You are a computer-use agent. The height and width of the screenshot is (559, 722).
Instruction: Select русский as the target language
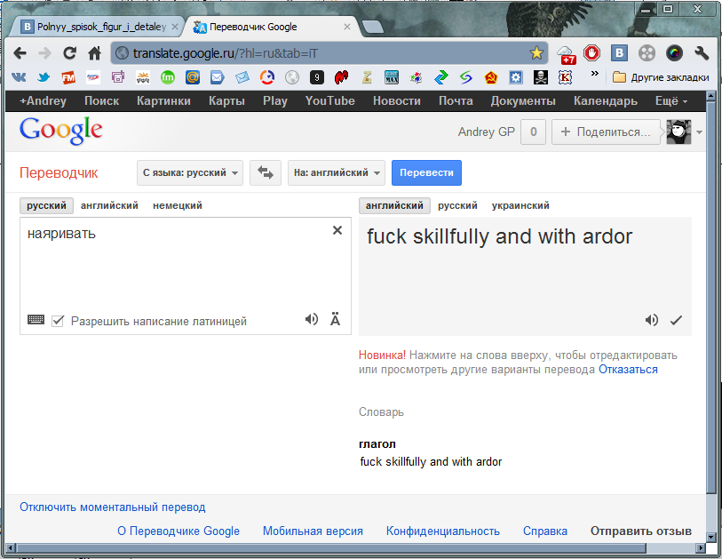tap(457, 205)
